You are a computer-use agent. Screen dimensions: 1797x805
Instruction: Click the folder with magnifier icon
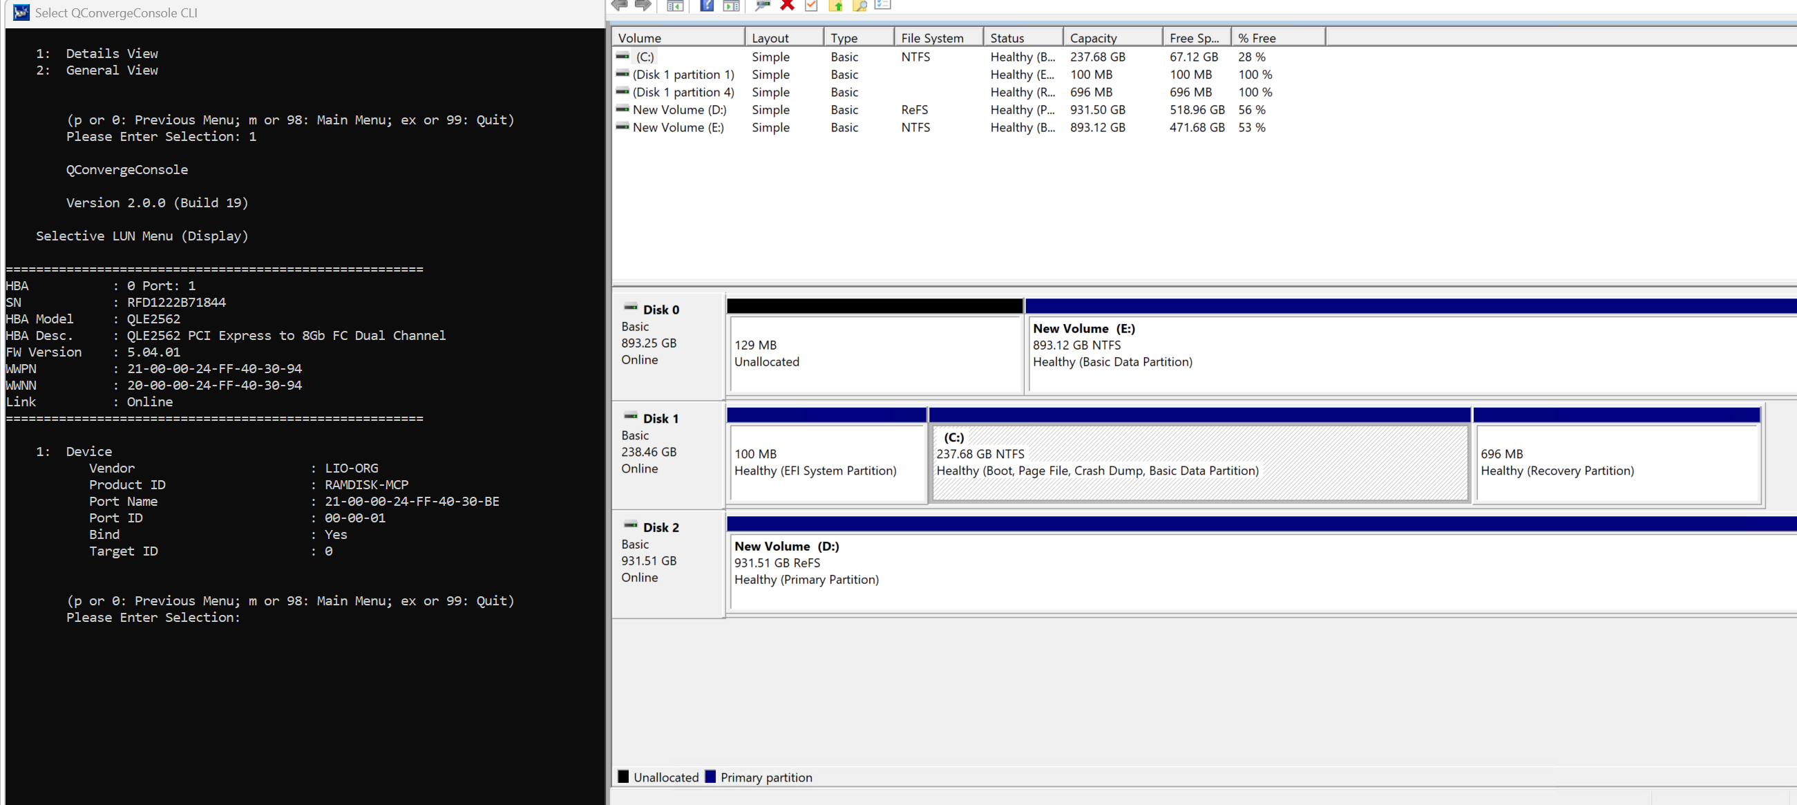tap(860, 6)
